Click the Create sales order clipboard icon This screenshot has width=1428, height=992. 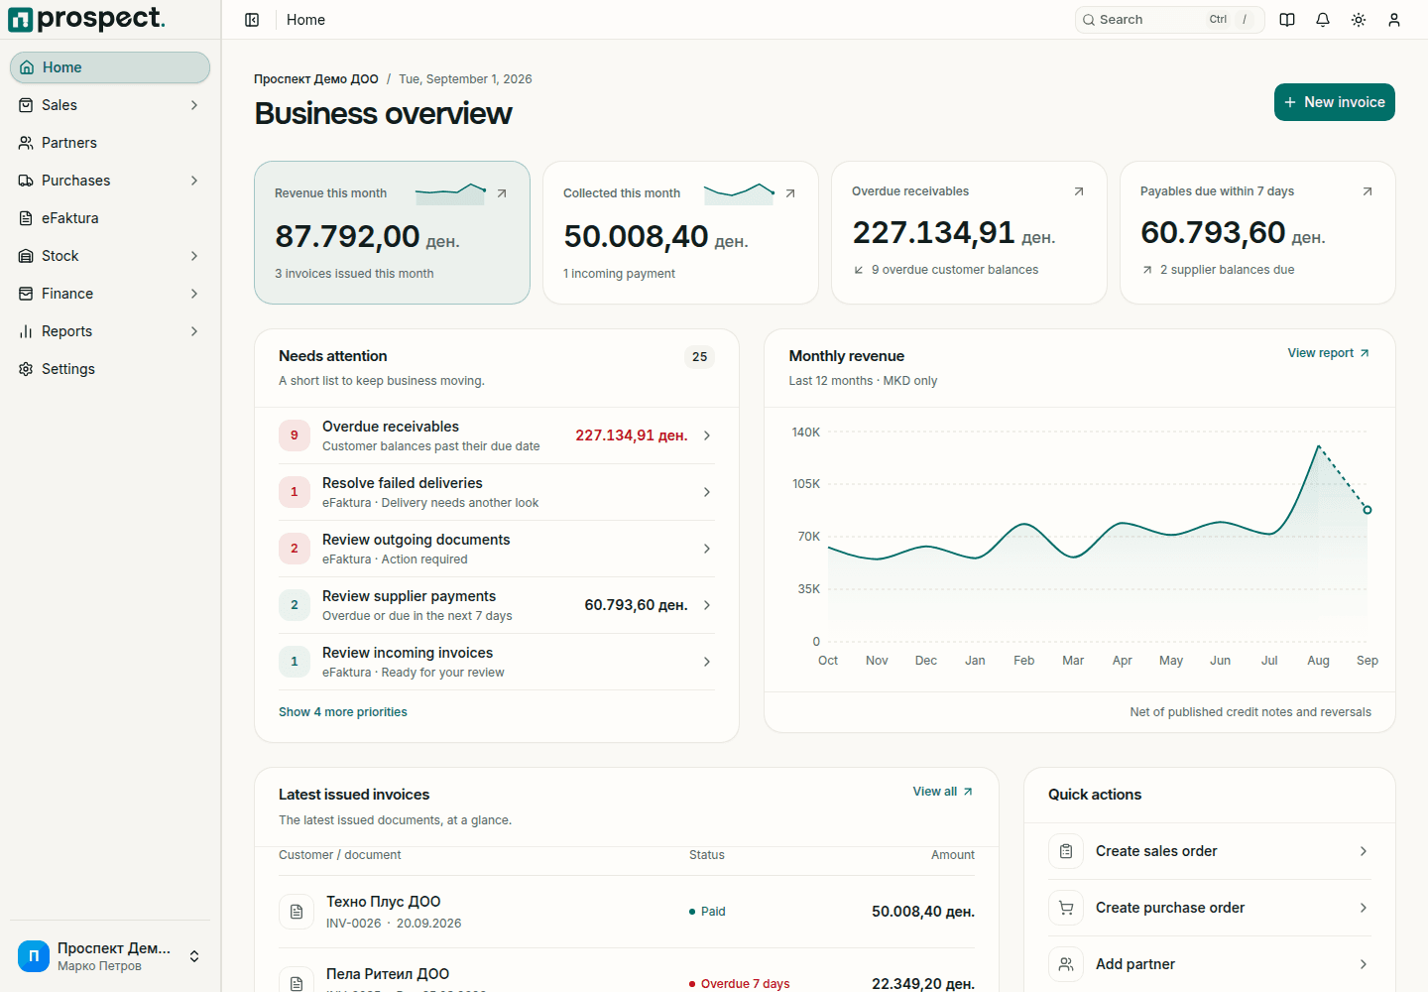click(1066, 851)
